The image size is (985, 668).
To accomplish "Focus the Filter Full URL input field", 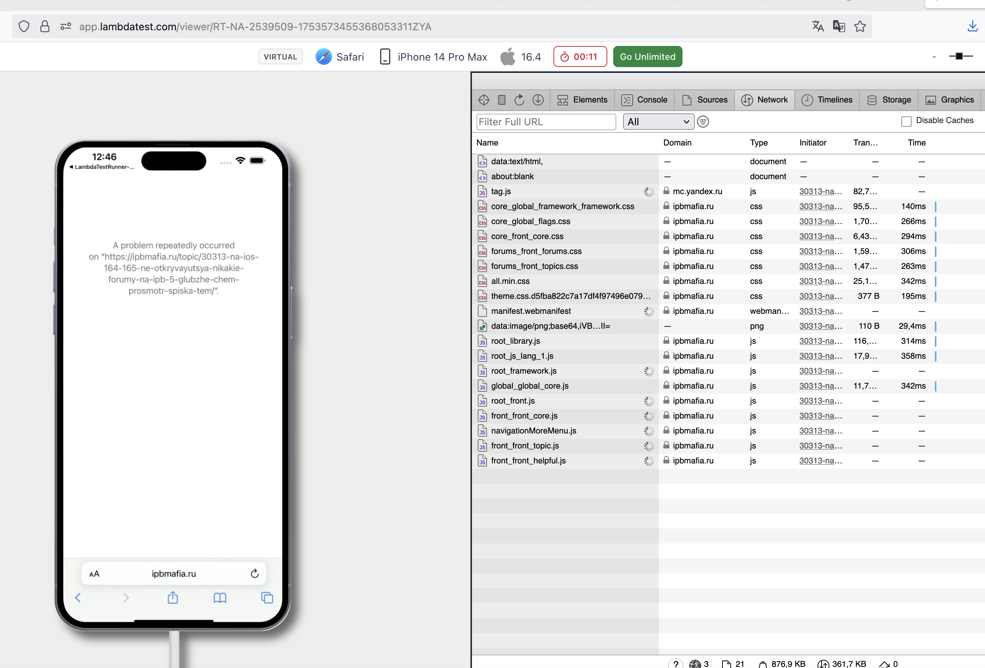I will pos(546,122).
